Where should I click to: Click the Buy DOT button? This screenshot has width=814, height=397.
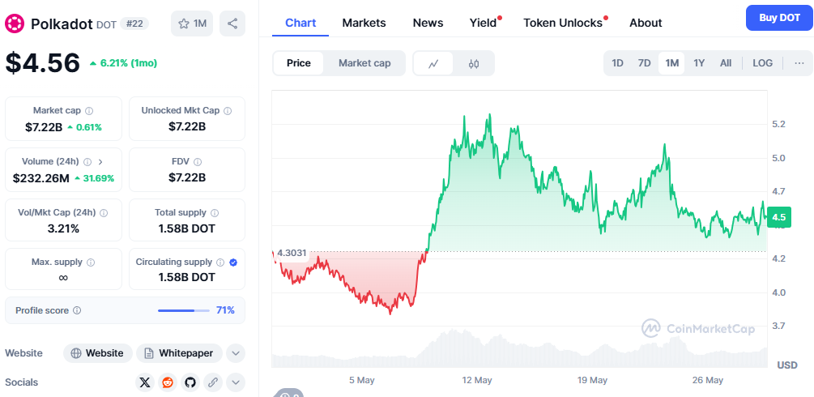(x=779, y=18)
